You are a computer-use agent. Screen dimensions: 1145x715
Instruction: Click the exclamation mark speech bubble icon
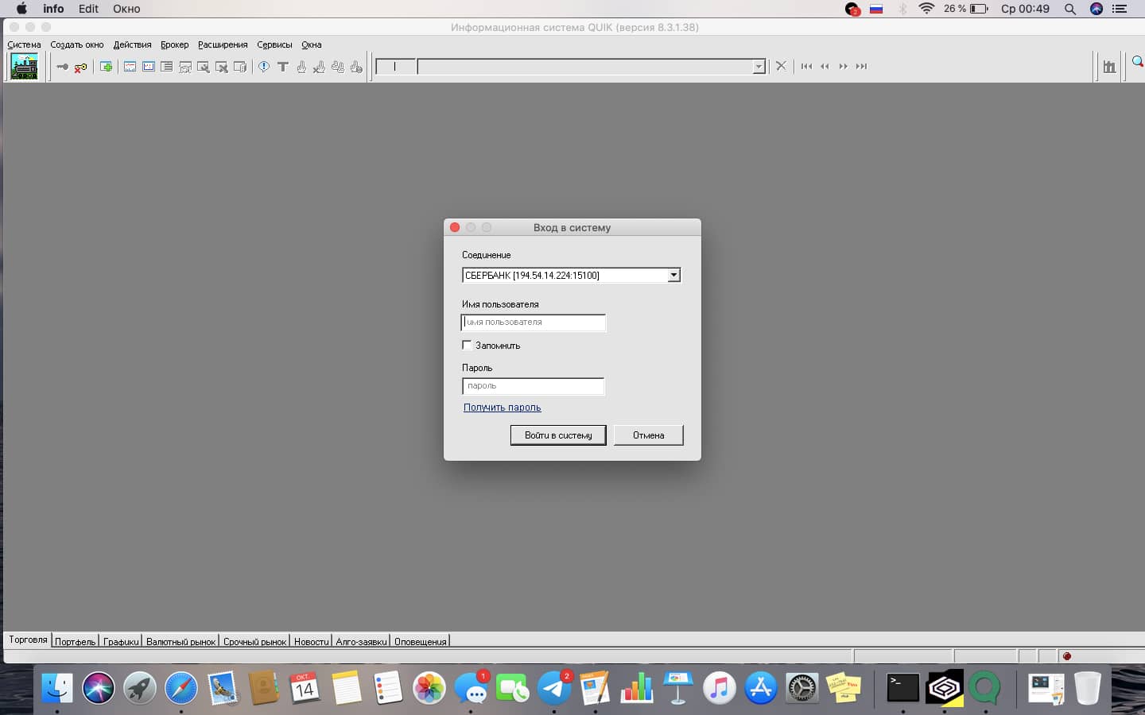264,67
